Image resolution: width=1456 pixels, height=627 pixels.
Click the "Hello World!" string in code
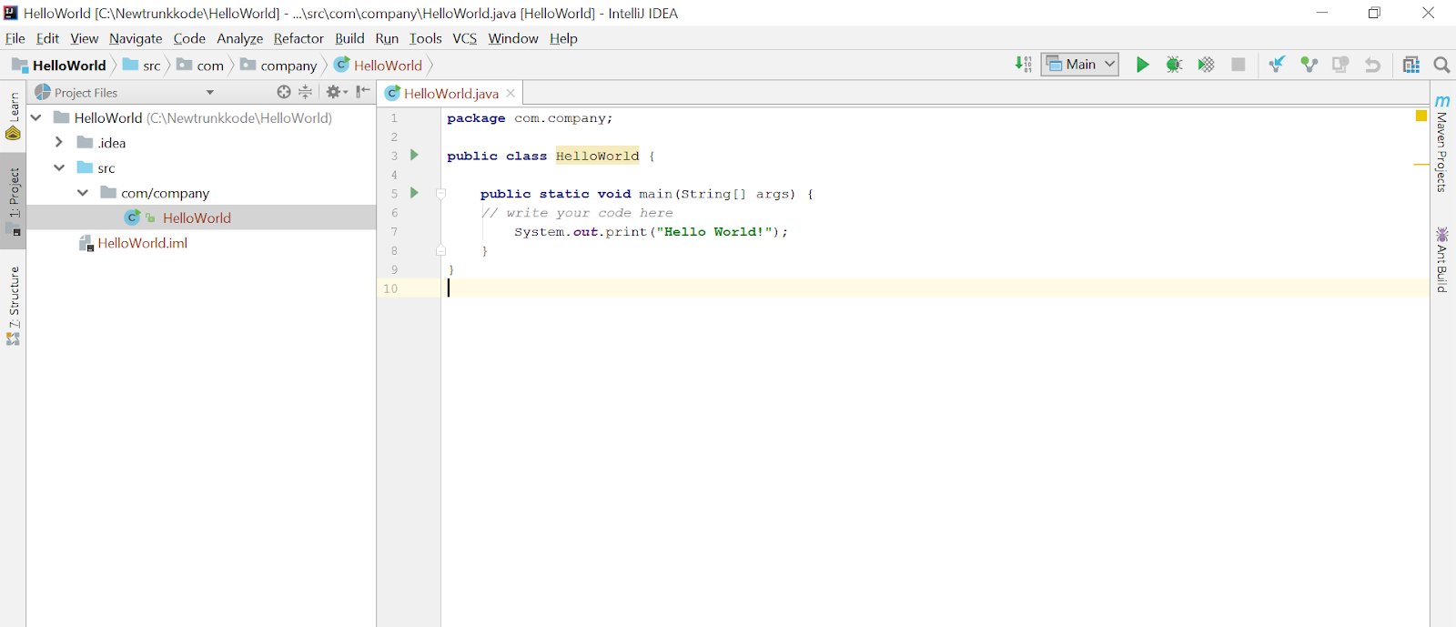[x=714, y=231]
